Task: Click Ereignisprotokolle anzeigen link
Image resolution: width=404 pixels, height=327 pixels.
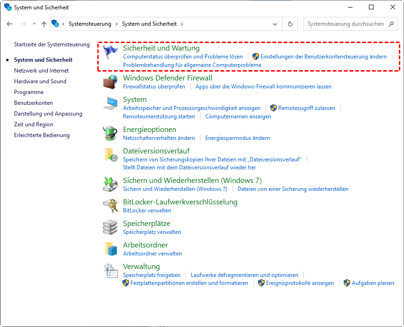Action: (300, 283)
